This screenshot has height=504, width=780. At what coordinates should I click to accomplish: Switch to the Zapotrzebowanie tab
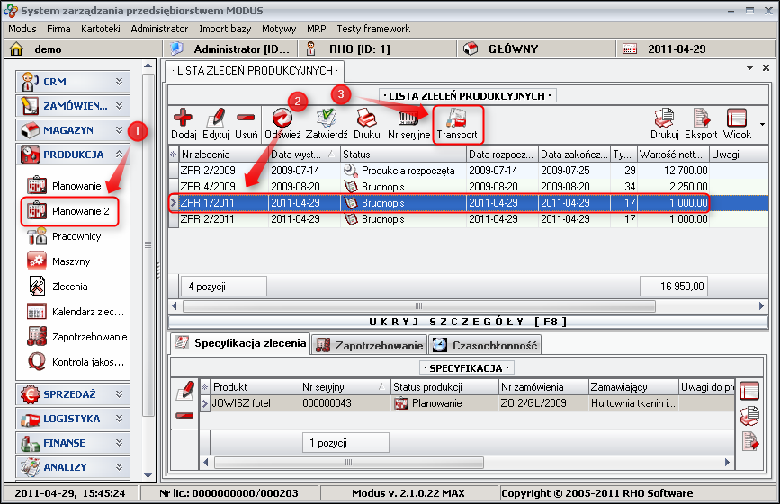tap(369, 345)
